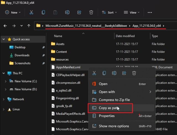Open the New dropdown button
The image size is (177, 135).
[13, 12]
